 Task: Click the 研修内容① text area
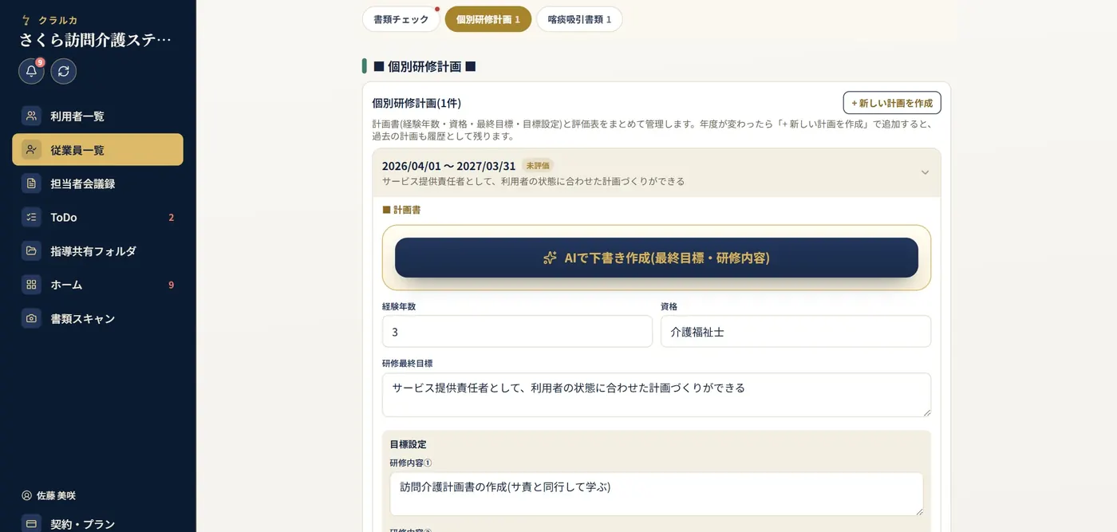pyautogui.click(x=657, y=494)
